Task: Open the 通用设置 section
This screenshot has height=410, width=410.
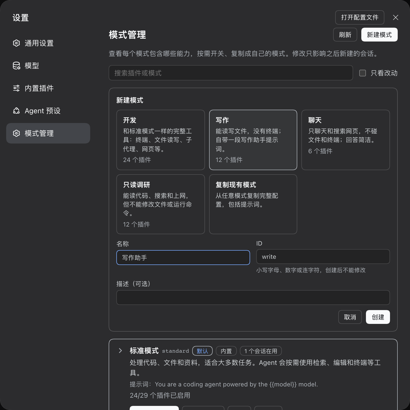Action: coord(48,43)
